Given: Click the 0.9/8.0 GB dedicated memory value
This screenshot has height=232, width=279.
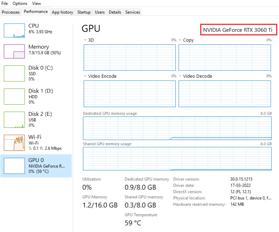Looking at the screenshot, I should tap(140, 187).
